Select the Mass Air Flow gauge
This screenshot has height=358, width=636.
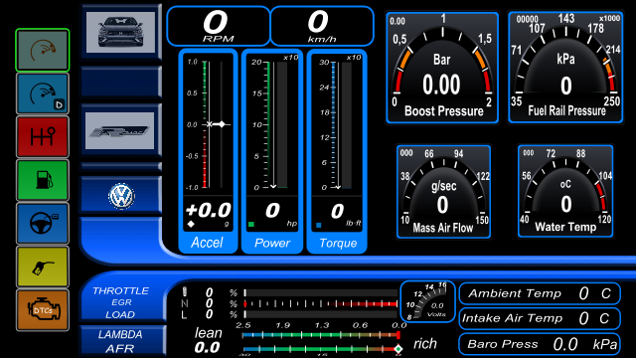tap(444, 191)
